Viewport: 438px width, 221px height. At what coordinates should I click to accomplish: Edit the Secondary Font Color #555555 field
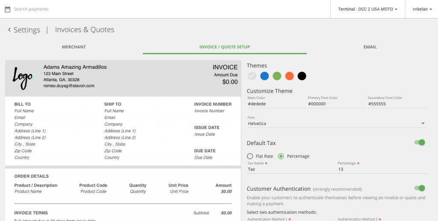(x=397, y=104)
